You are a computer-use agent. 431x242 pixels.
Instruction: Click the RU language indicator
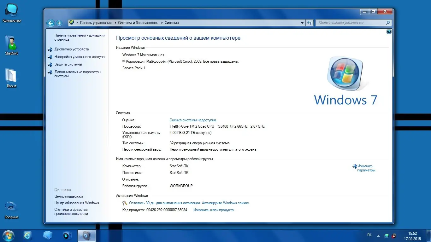point(370,235)
